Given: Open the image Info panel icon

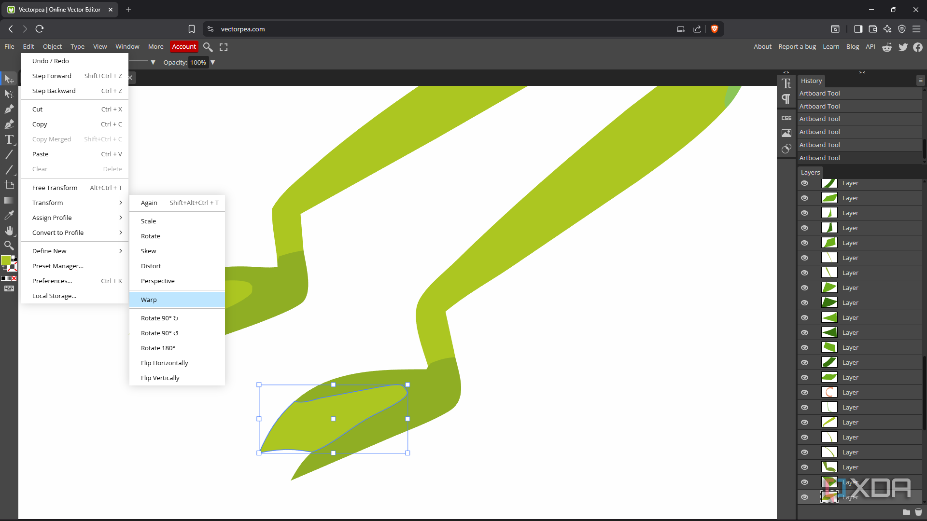Looking at the screenshot, I should click(787, 133).
